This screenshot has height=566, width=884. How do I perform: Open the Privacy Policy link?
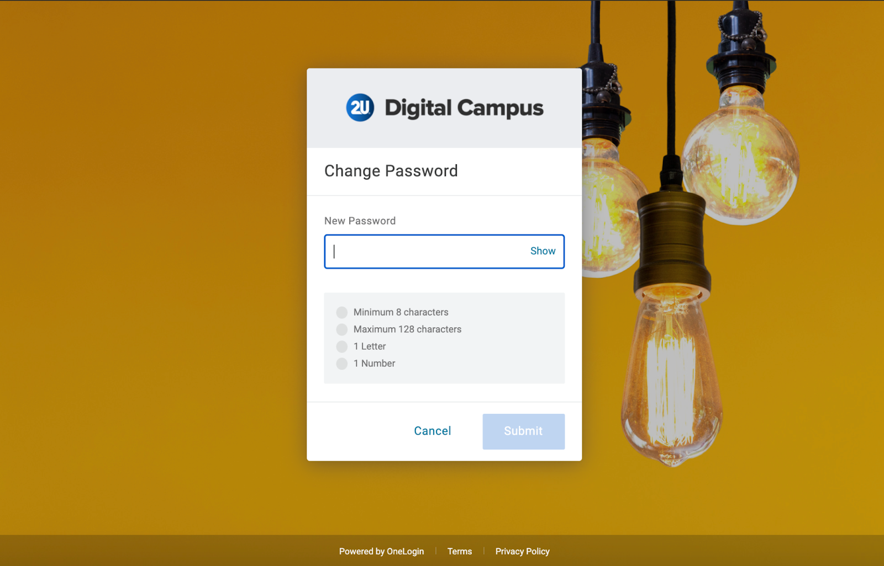tap(522, 551)
